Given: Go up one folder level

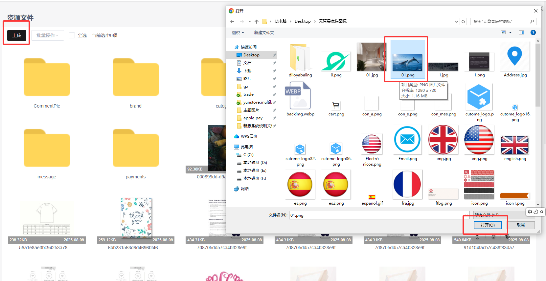Looking at the screenshot, I should 257,22.
